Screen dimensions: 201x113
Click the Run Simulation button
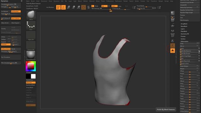coord(11,57)
